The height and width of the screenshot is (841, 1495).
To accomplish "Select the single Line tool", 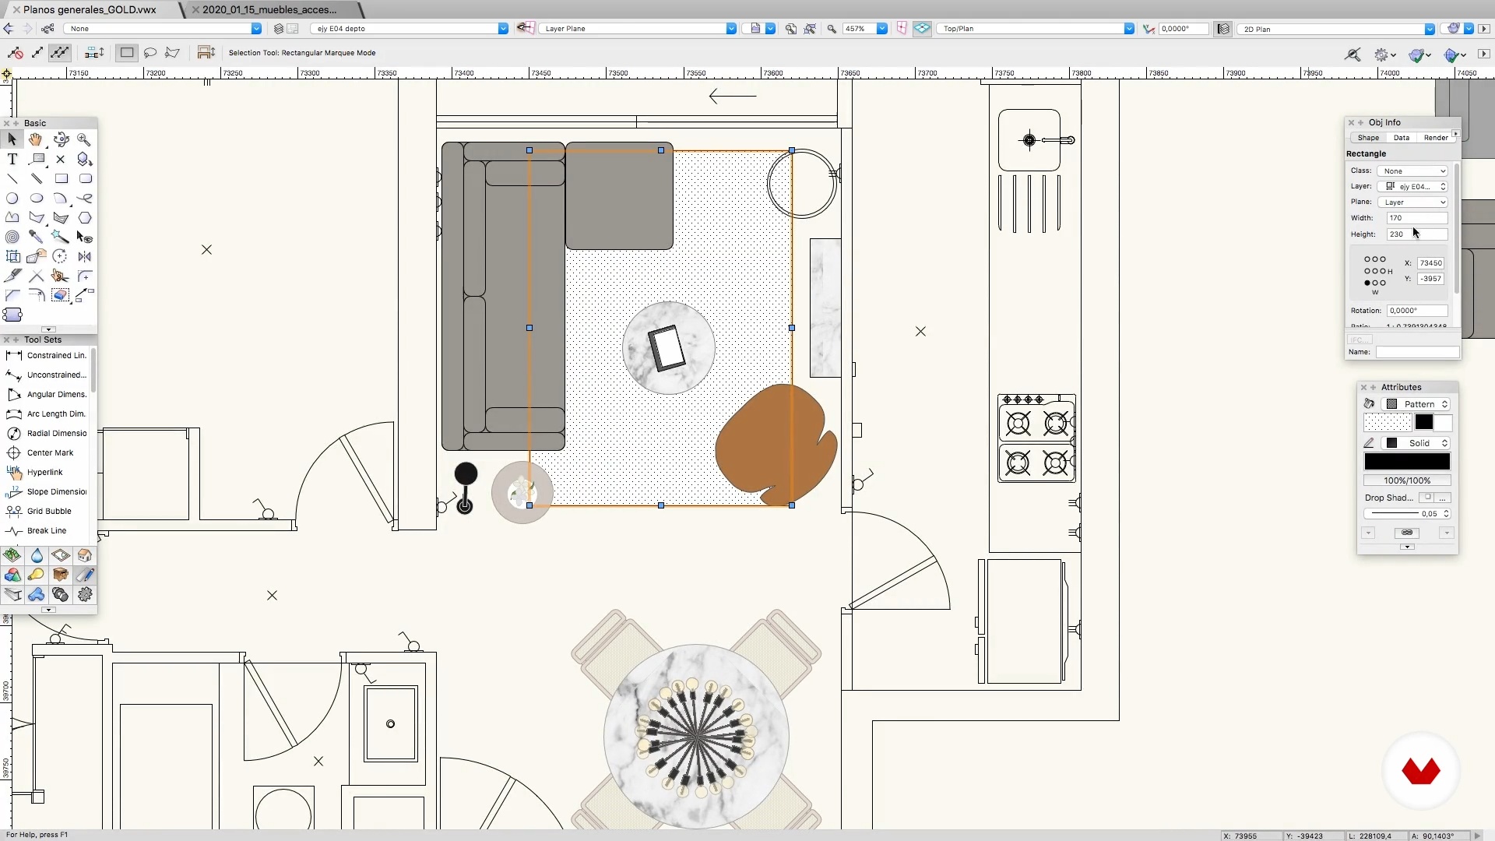I will tap(12, 178).
